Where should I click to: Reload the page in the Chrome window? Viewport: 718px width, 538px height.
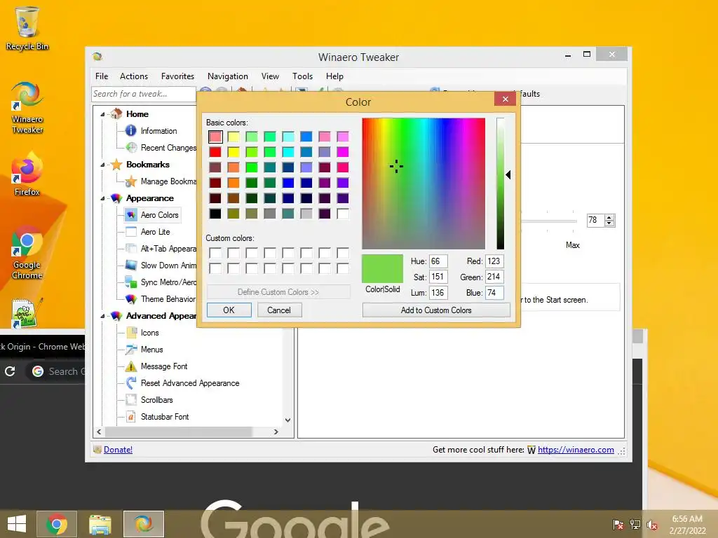click(10, 371)
